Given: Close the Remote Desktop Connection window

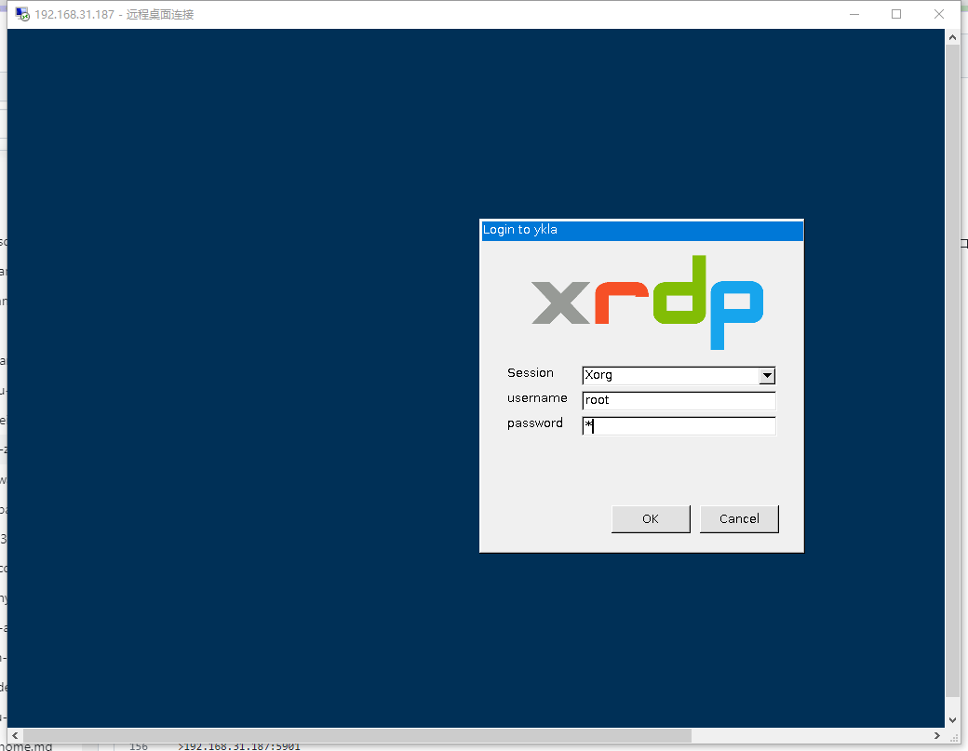Looking at the screenshot, I should pos(939,14).
